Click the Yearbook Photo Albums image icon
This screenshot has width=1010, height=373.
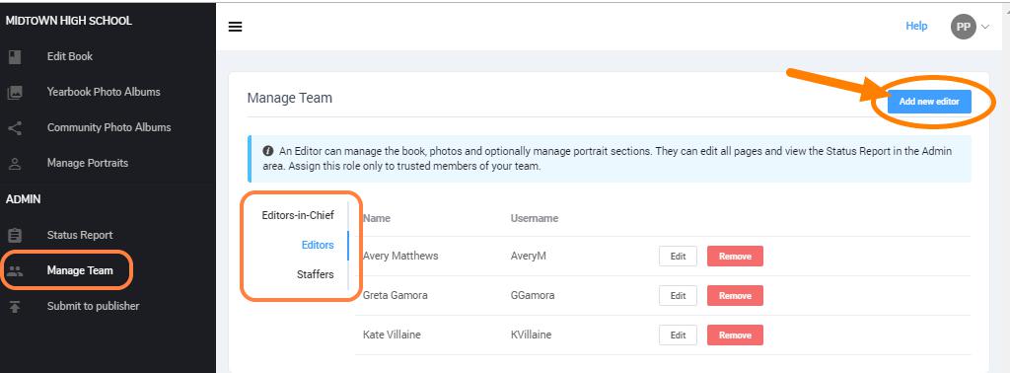(15, 92)
